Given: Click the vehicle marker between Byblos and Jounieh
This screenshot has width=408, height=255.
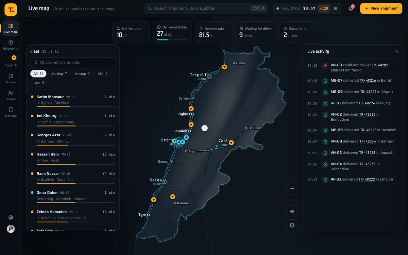Looking at the screenshot, I should [x=191, y=124].
